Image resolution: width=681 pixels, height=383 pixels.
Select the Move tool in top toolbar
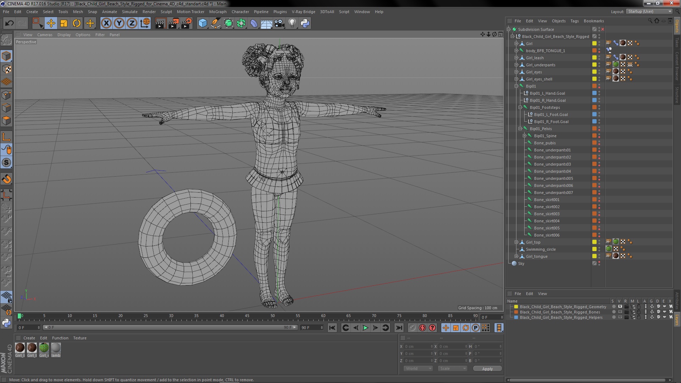pos(51,23)
